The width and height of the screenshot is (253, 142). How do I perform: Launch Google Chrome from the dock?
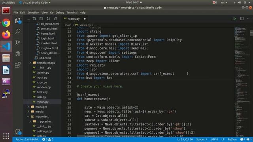(6, 23)
